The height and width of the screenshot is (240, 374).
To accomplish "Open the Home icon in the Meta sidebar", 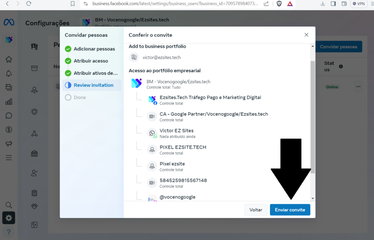I will tap(9, 59).
